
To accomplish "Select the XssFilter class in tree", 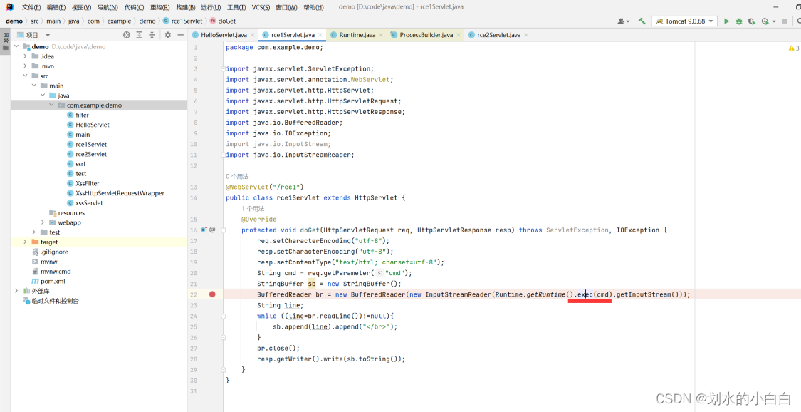I will [x=88, y=183].
